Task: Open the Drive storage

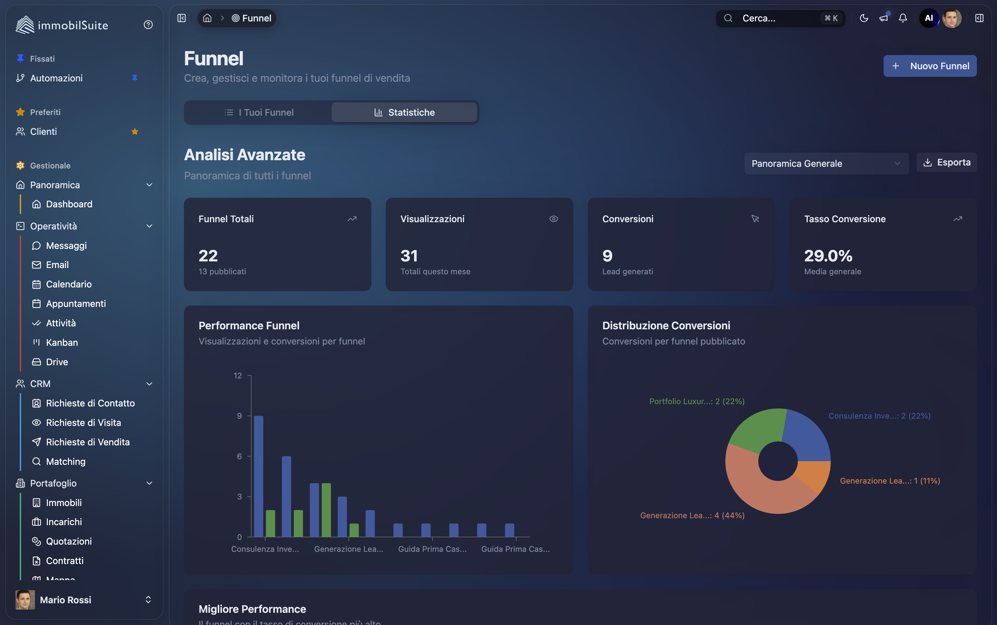Action: [57, 362]
